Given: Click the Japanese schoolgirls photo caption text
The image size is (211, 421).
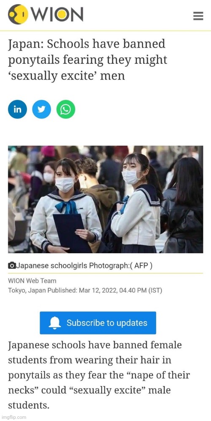Looking at the screenshot, I should point(52,266).
